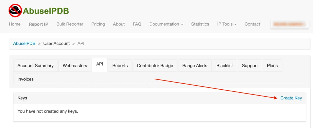This screenshot has width=313, height=128.
Task: Click the AbuseIPDB breadcrumb link
Action: tap(24, 43)
